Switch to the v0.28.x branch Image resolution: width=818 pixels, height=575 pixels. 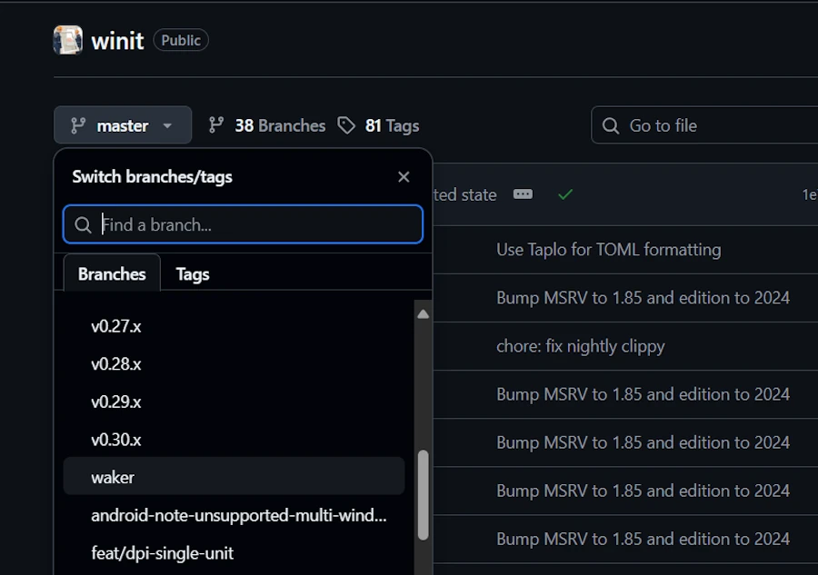click(x=116, y=364)
